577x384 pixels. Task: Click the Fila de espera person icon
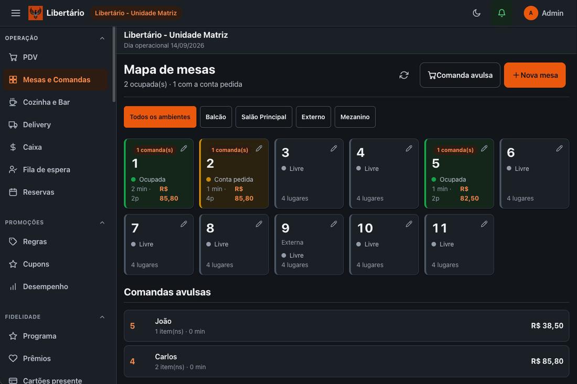coord(13,169)
